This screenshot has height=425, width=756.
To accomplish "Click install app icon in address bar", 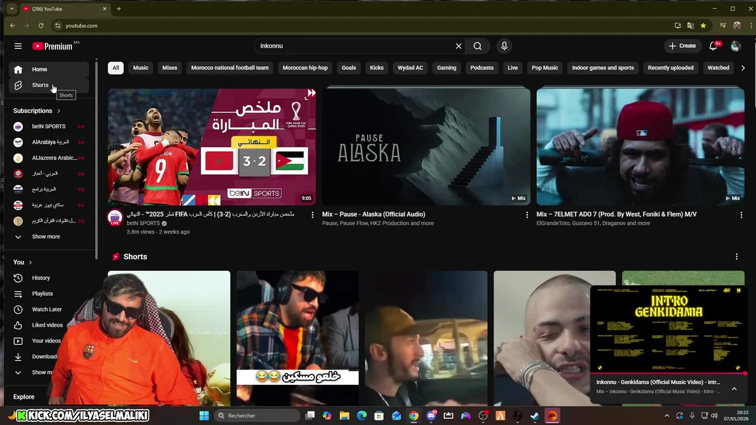I will [x=678, y=26].
